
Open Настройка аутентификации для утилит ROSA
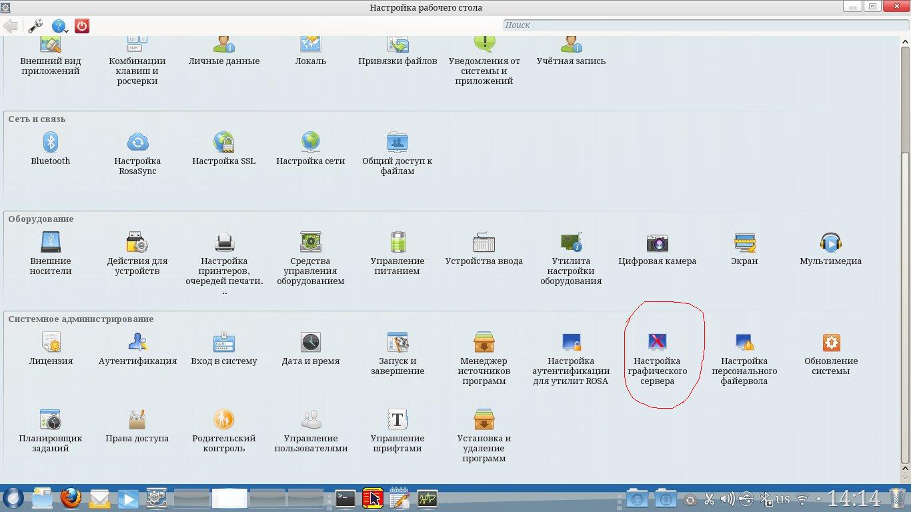pyautogui.click(x=571, y=359)
